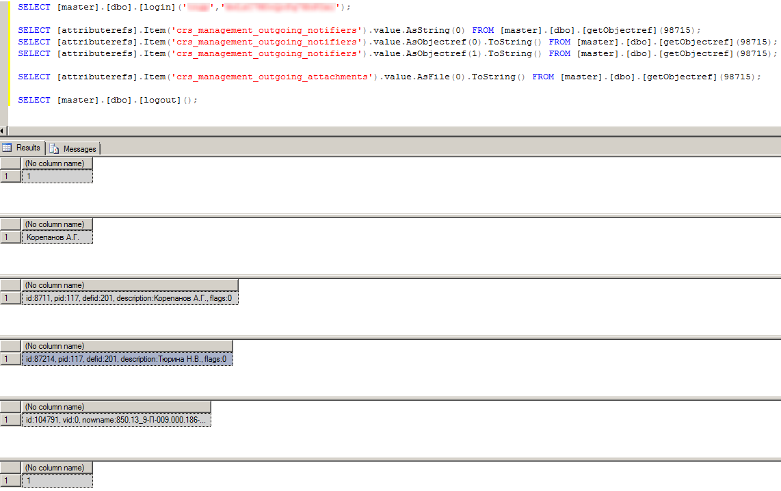Image resolution: width=781 pixels, height=491 pixels.
Task: Select row 1 header of first grid
Action: point(10,176)
